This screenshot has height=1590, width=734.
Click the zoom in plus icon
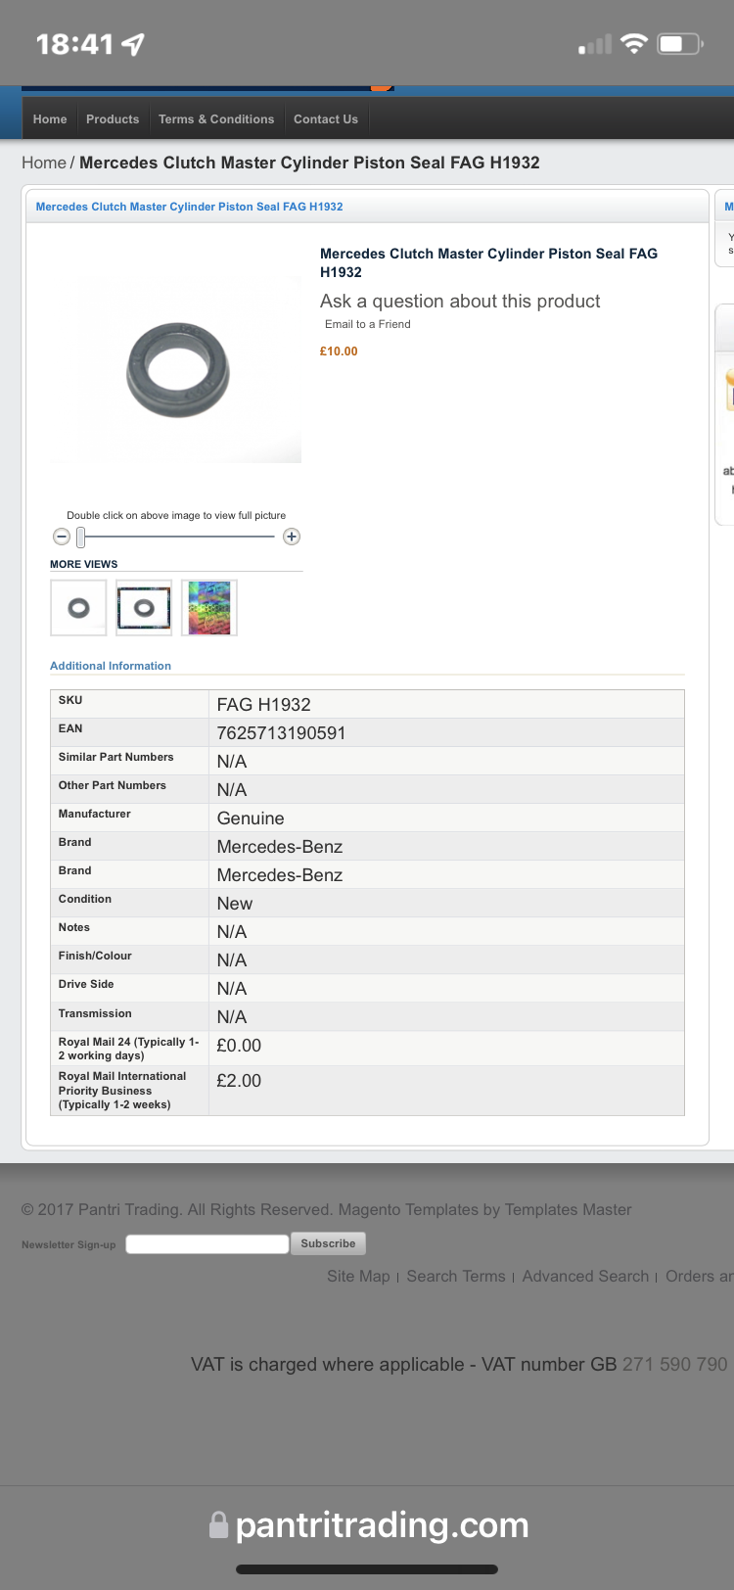tap(291, 537)
